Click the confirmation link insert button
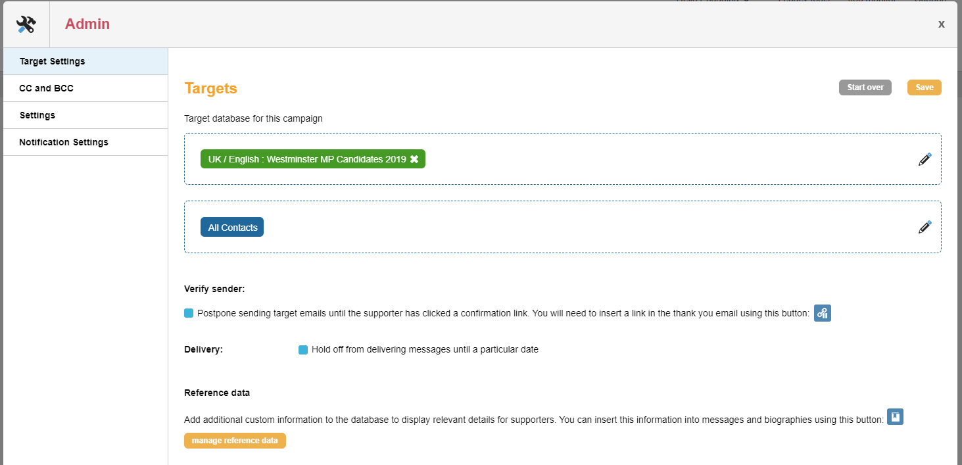The width and height of the screenshot is (962, 465). coord(823,313)
